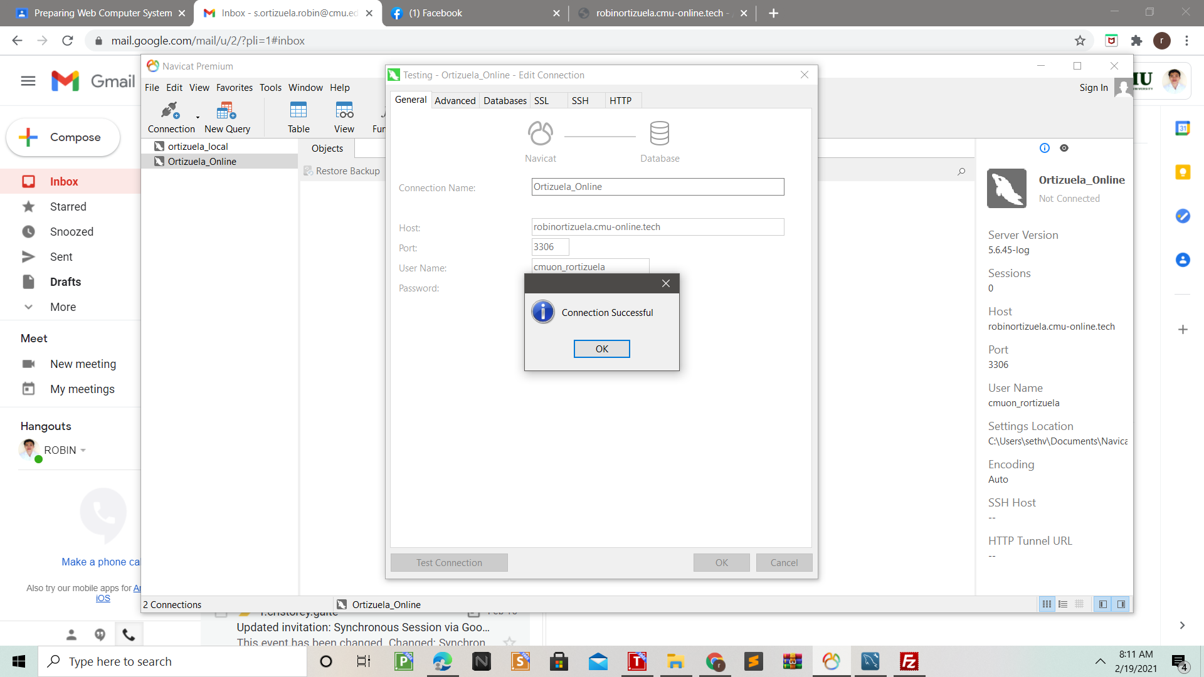The image size is (1204, 677).
Task: Open FileZilla from the taskbar
Action: click(909, 661)
